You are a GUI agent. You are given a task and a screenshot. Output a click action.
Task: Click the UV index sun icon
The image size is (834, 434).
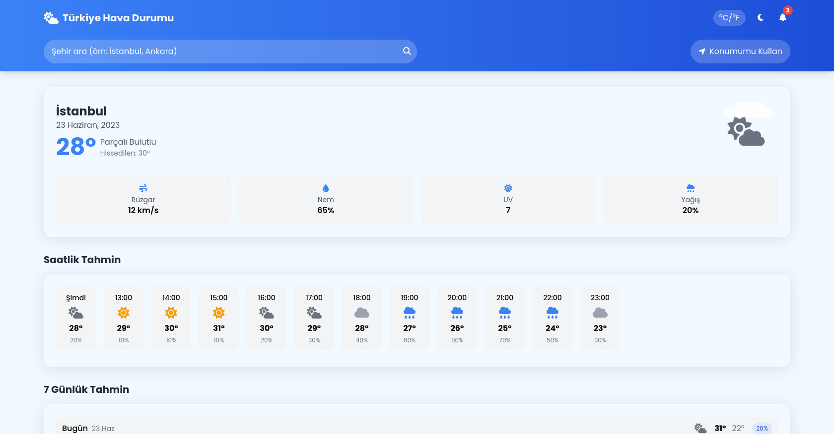(x=508, y=188)
